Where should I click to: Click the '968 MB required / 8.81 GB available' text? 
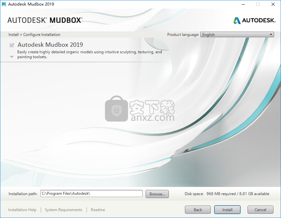(x=238, y=194)
